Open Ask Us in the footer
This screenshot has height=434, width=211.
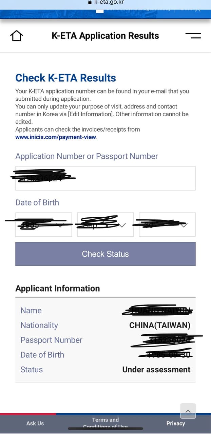[35, 423]
